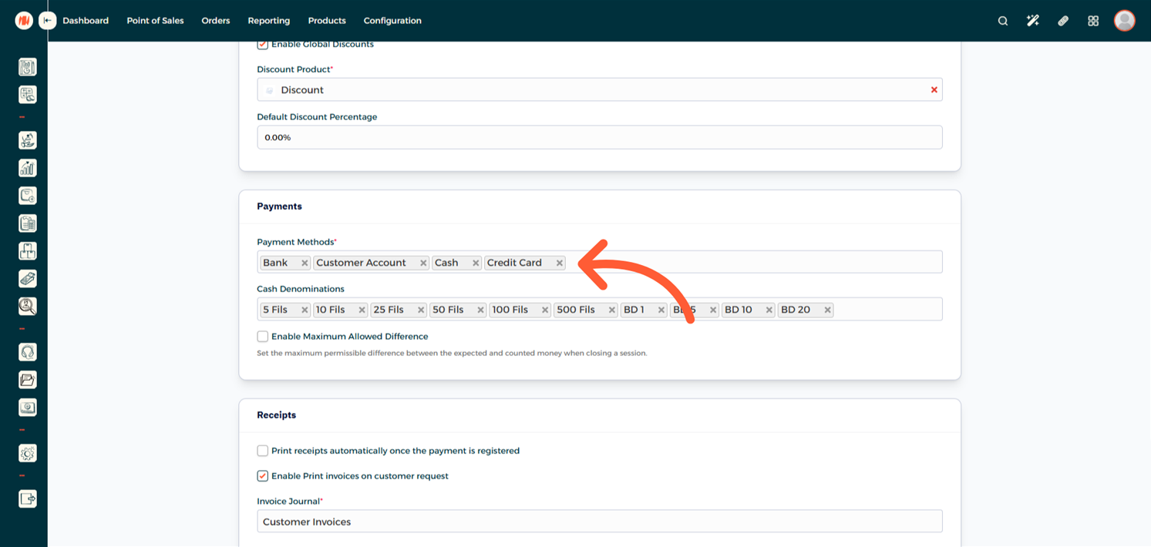Uncheck Enable Print invoices on customer request
The width and height of the screenshot is (1151, 547).
click(x=263, y=476)
